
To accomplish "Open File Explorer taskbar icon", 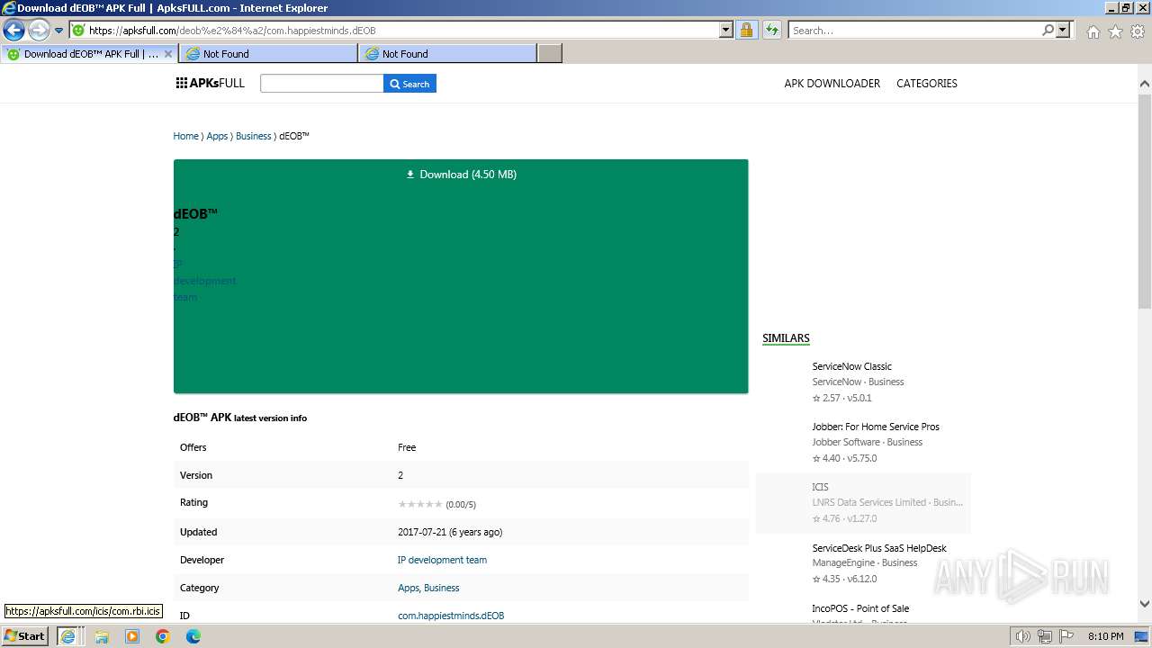I will [102, 636].
